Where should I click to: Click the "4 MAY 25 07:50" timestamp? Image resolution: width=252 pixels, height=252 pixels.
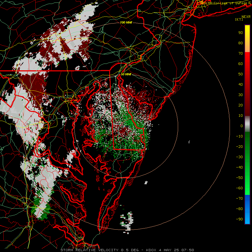(176, 250)
